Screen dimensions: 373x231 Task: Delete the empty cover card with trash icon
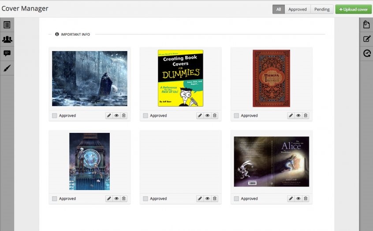coord(215,198)
